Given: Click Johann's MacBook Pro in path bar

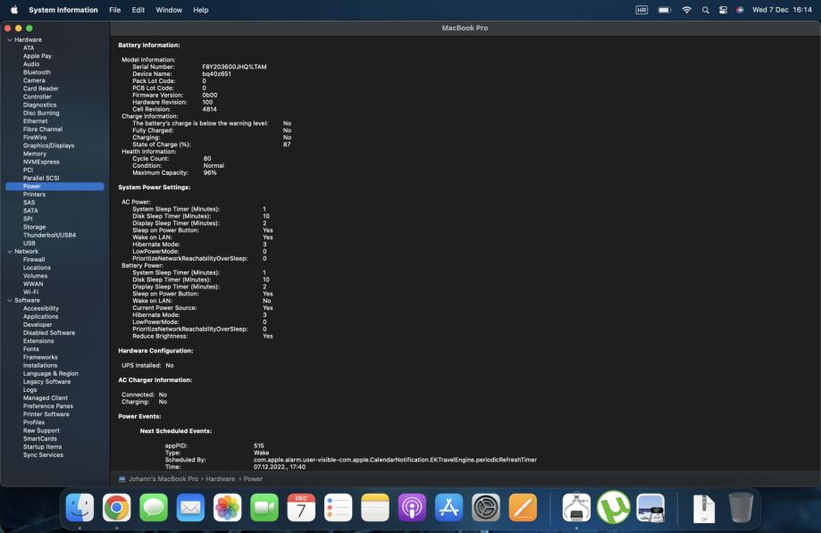Looking at the screenshot, I should 163,479.
